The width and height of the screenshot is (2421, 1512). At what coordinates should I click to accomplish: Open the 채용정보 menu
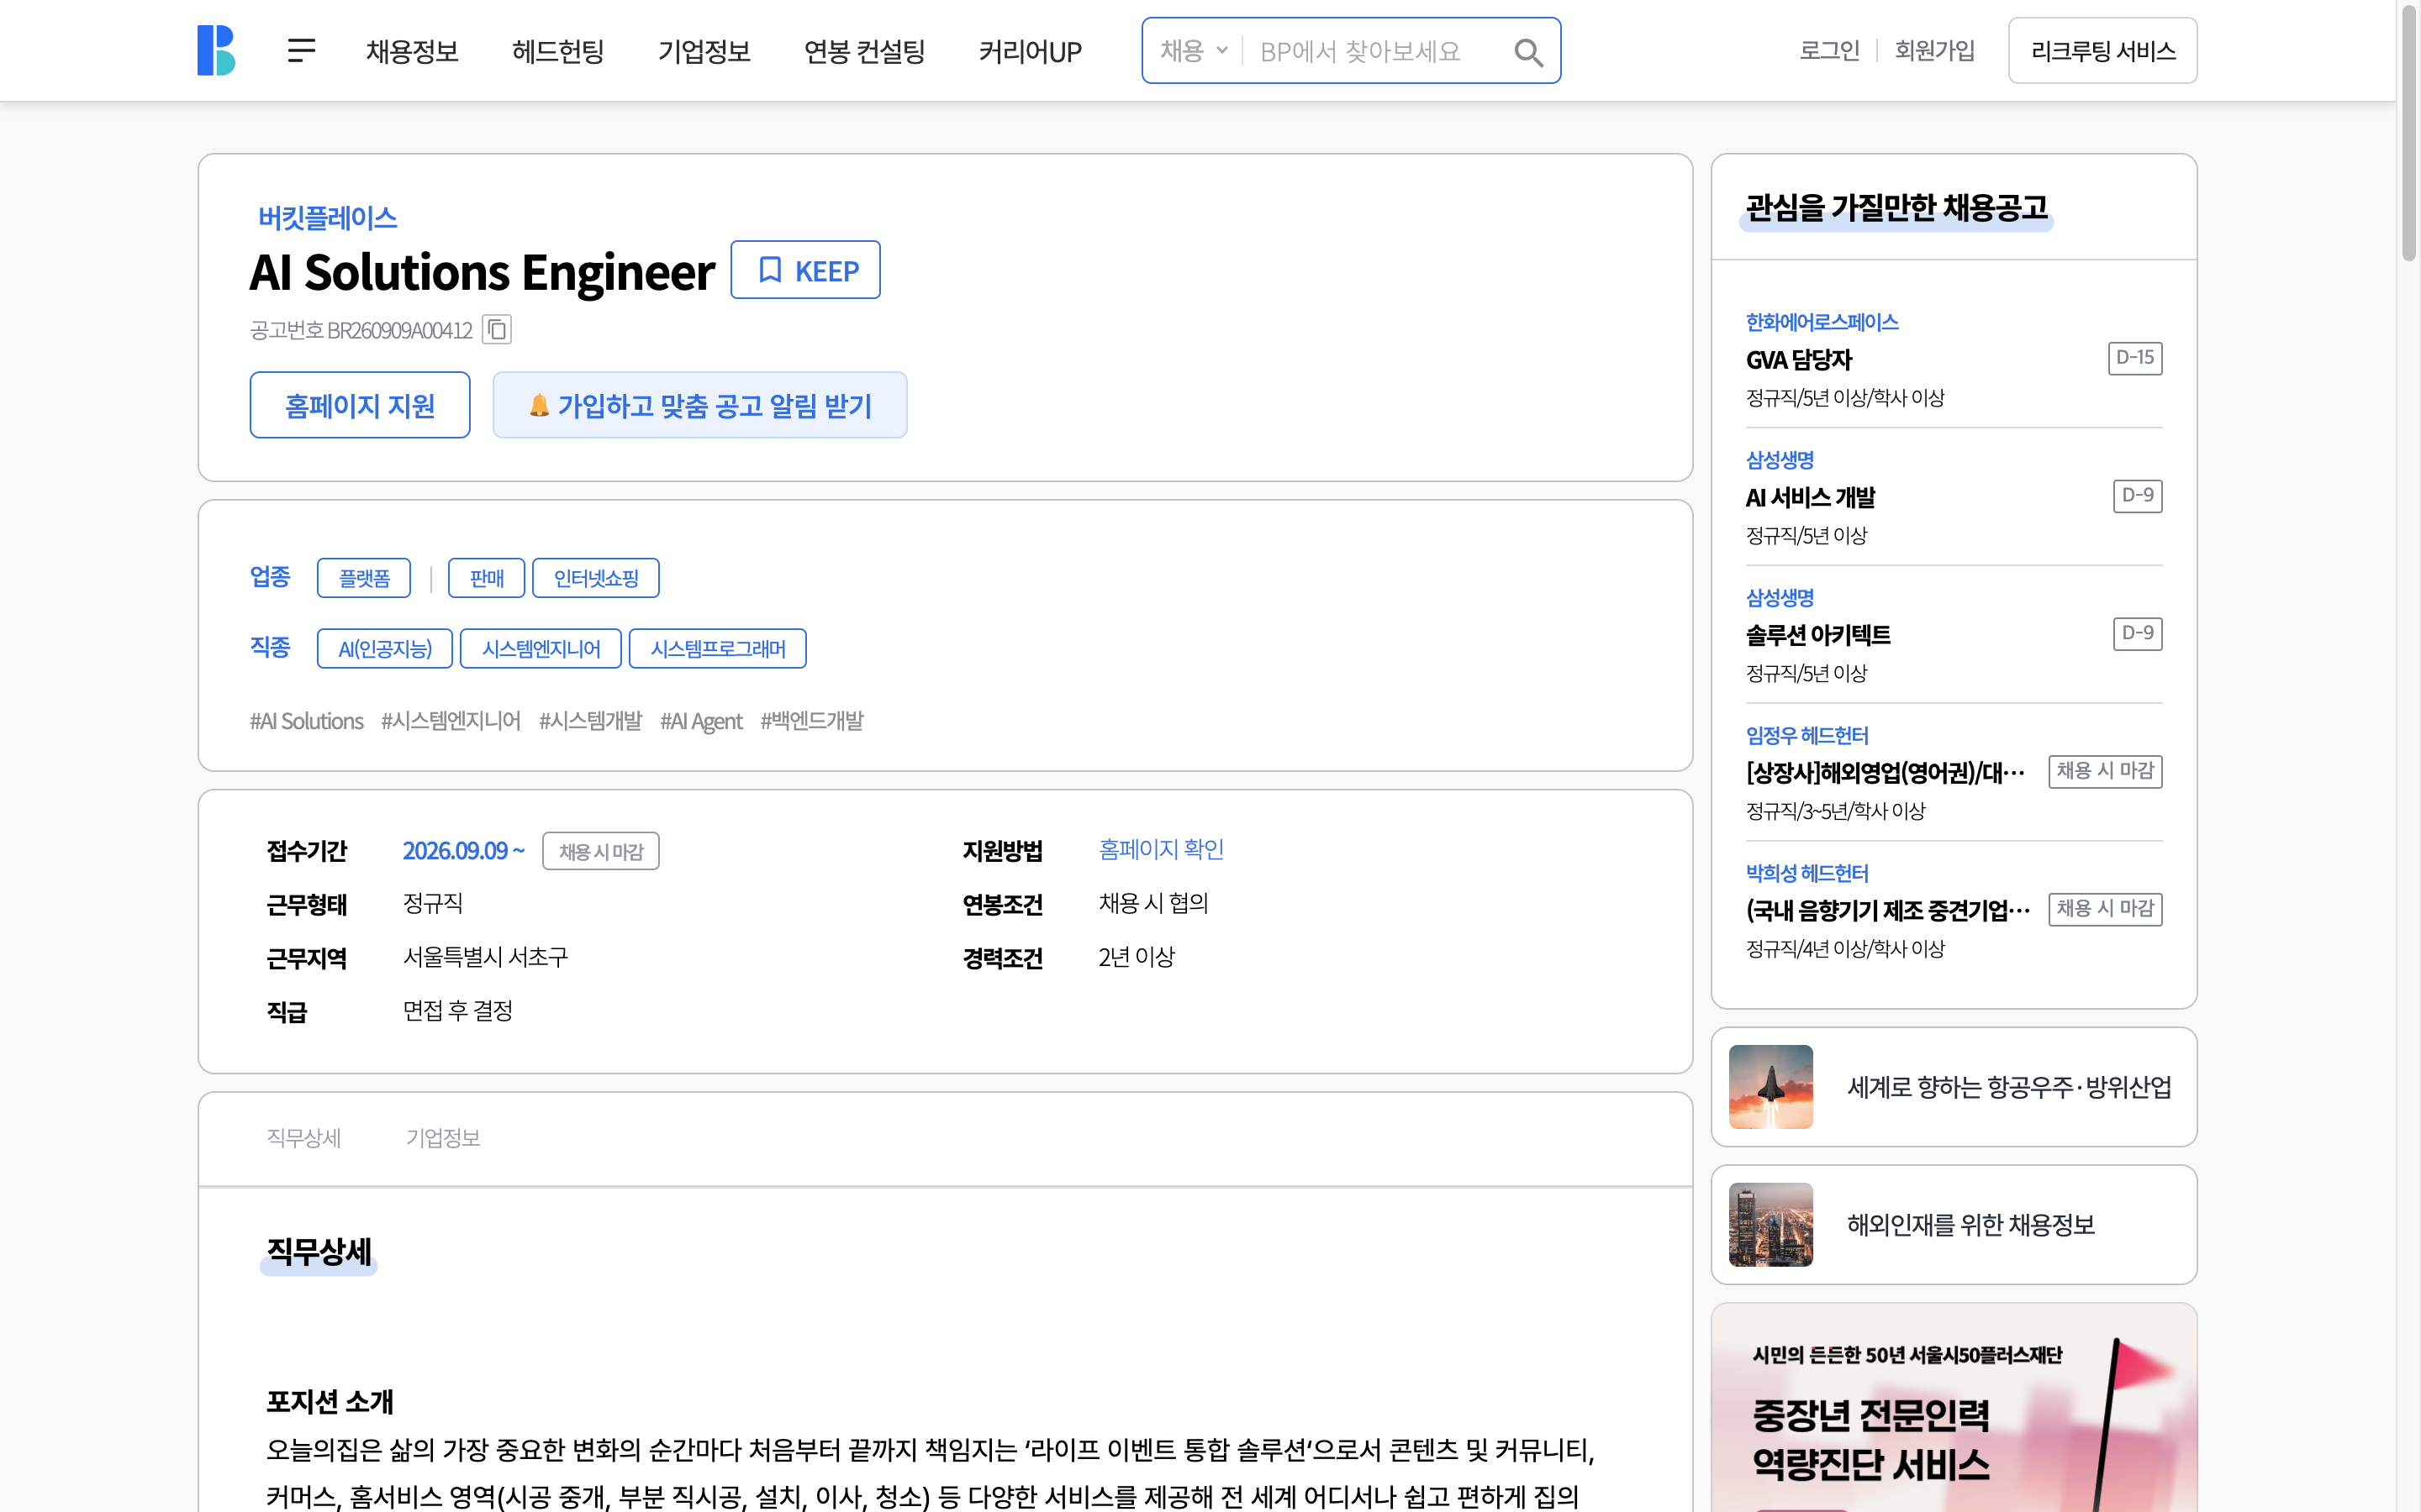pyautogui.click(x=412, y=51)
